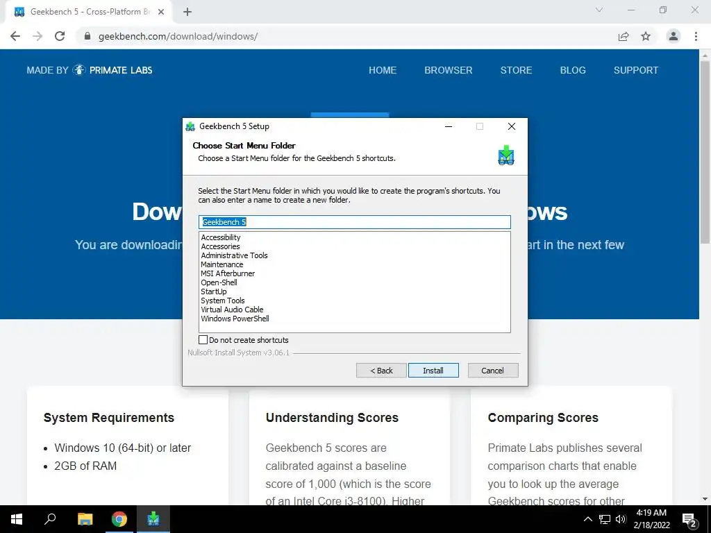
Task: Click the System Requirements heading
Action: coord(109,417)
